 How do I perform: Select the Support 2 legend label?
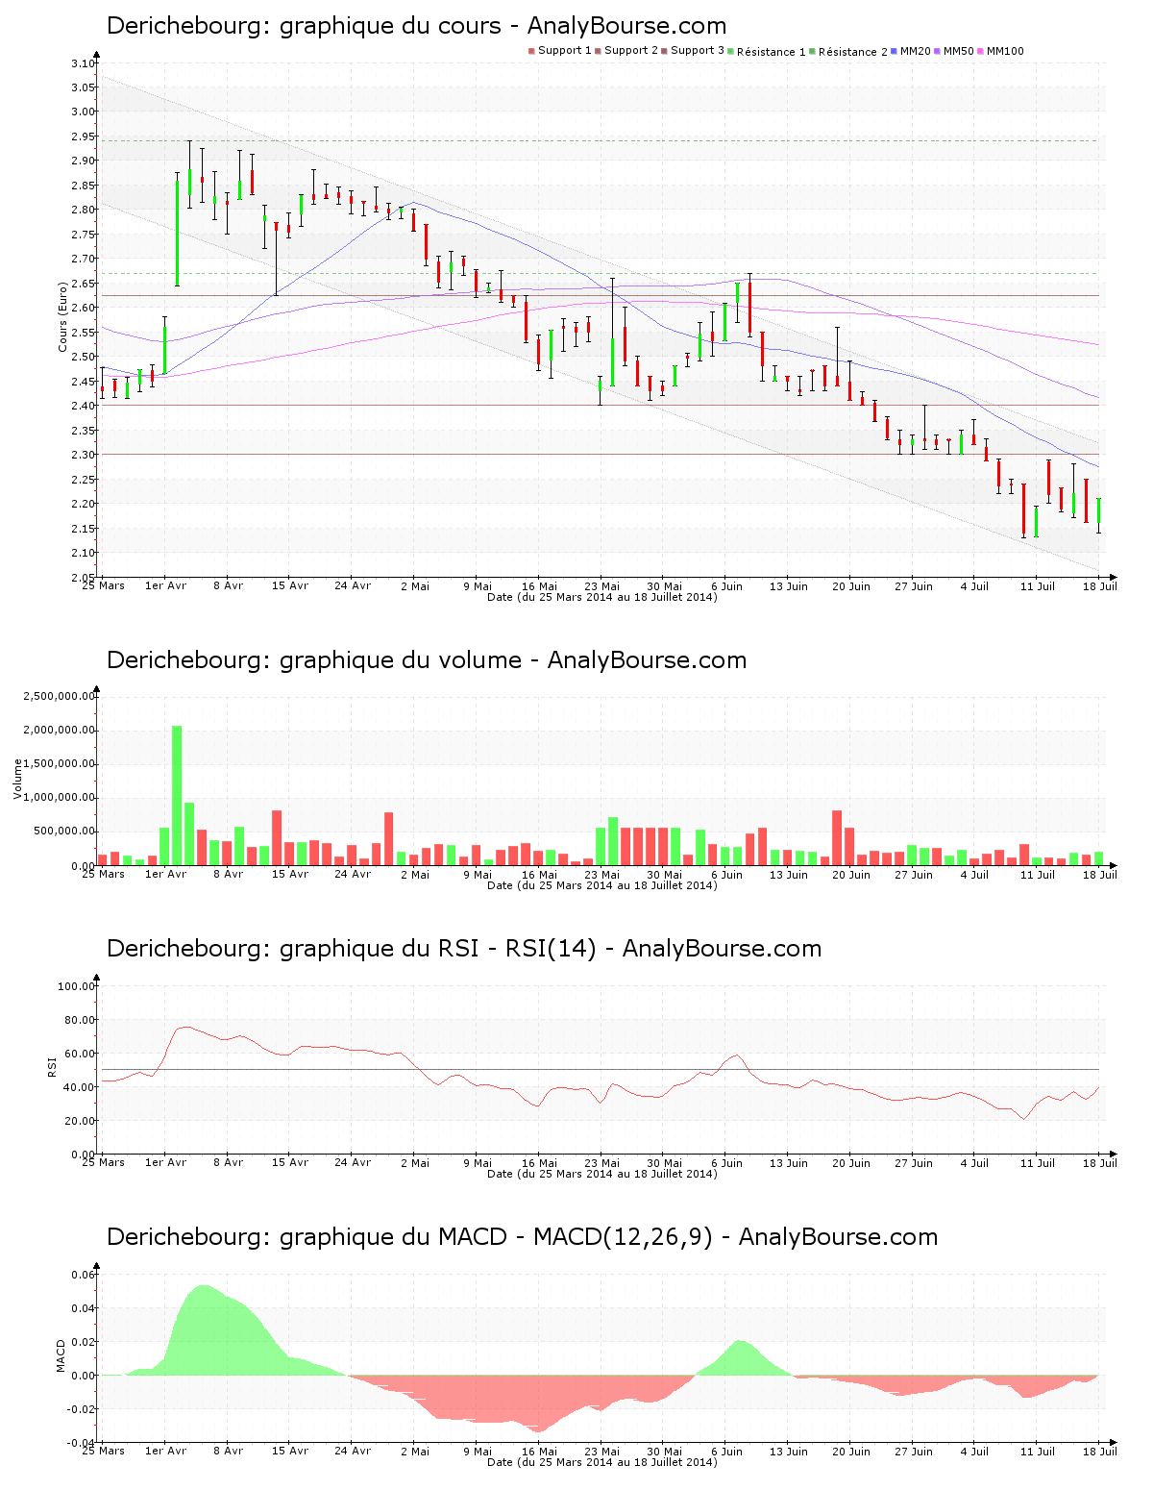tap(631, 51)
